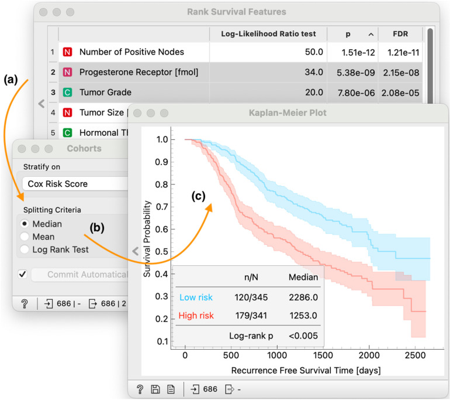The image size is (450, 400).
Task: Sort by the p column header
Action: tap(352, 34)
